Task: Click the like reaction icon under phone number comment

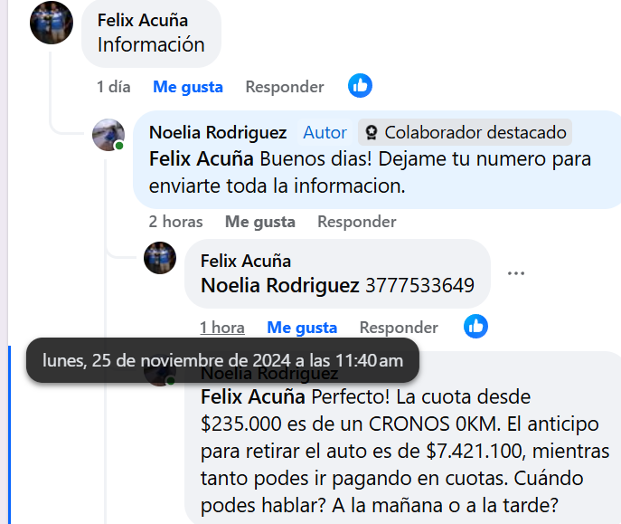Action: coord(475,327)
